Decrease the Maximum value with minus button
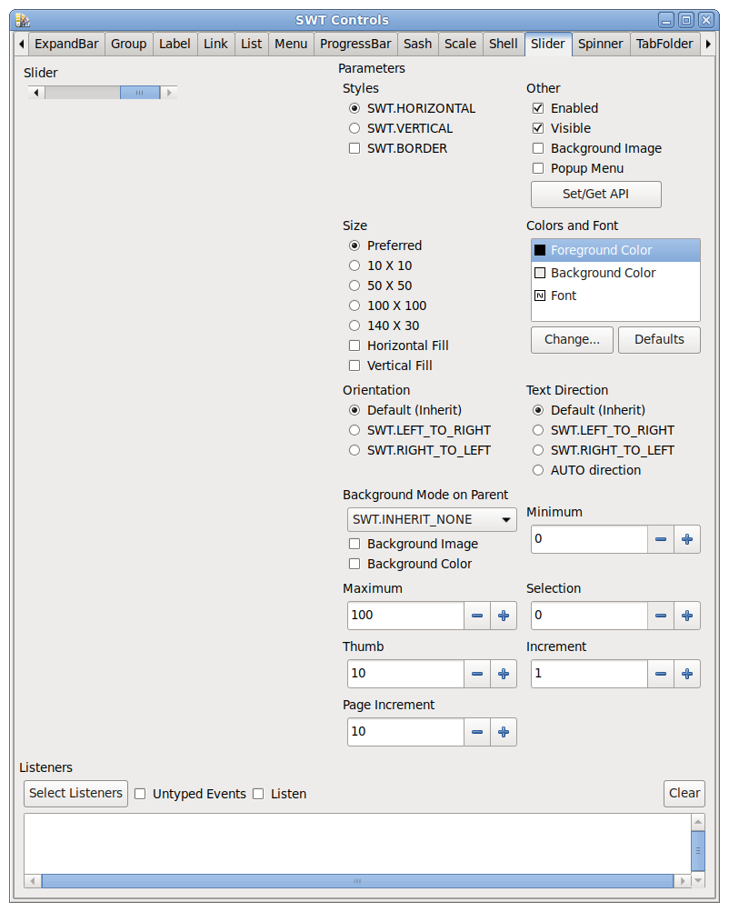 476,616
